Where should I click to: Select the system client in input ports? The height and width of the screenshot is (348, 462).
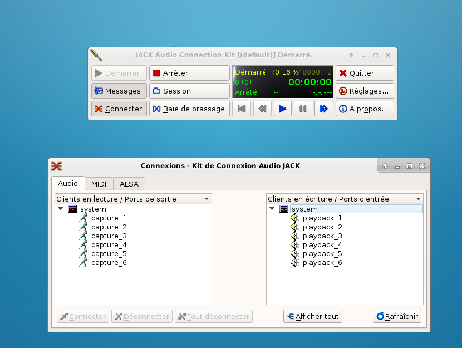pyautogui.click(x=304, y=209)
